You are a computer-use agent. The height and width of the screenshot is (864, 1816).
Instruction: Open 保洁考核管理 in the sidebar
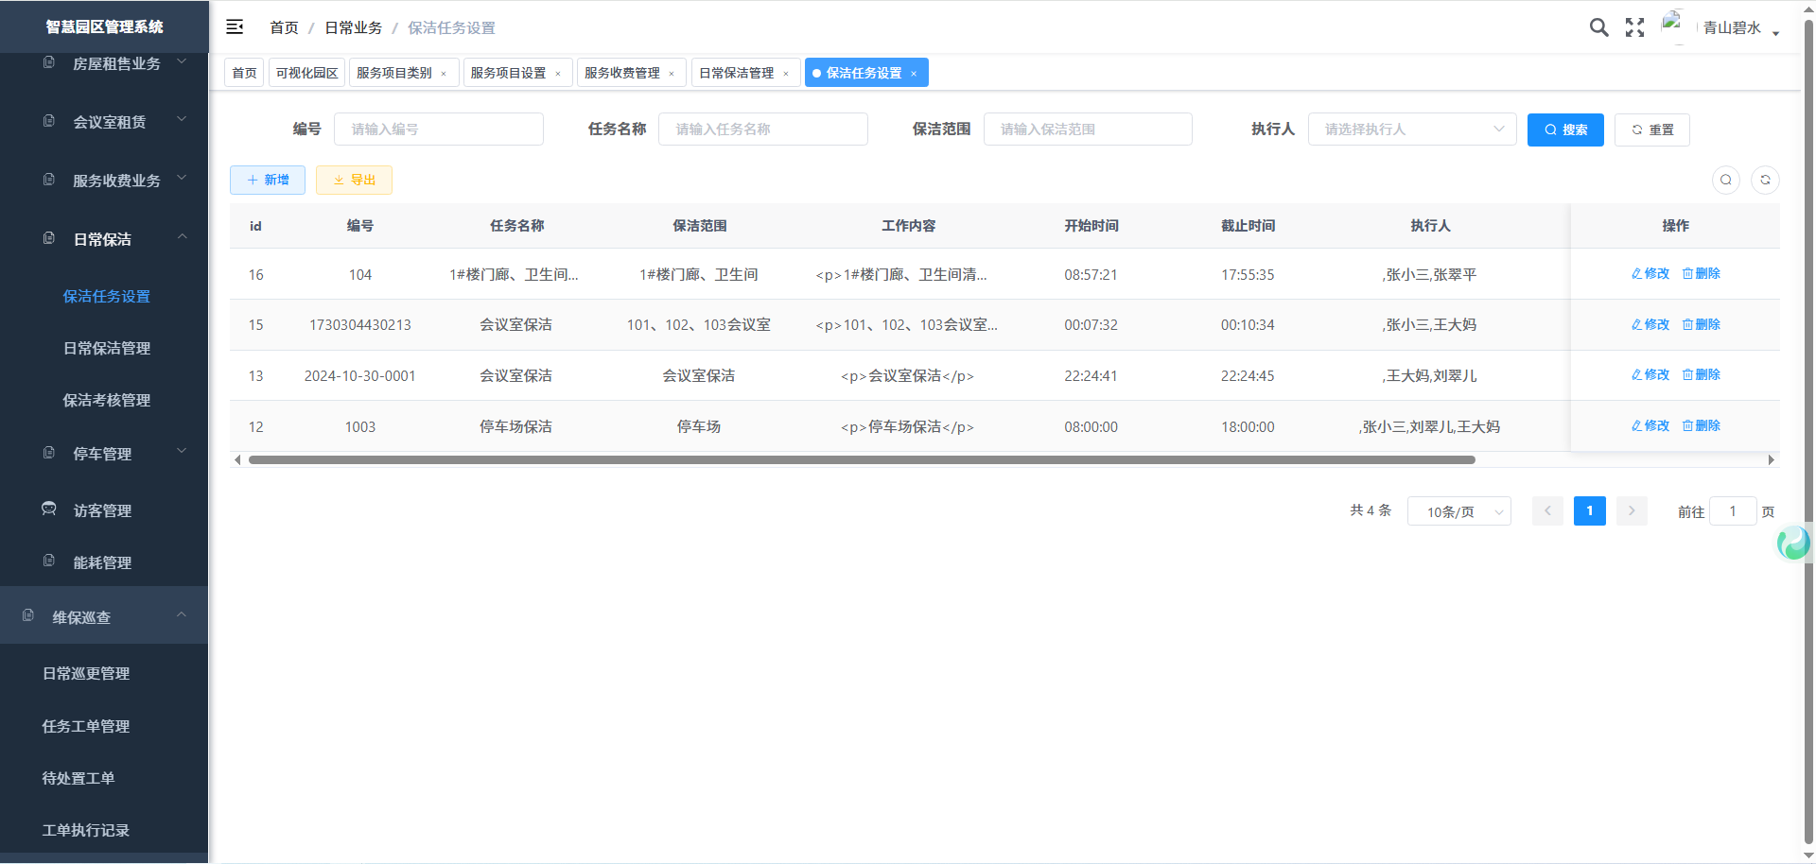(x=107, y=400)
